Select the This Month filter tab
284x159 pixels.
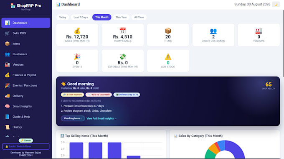click(102, 17)
